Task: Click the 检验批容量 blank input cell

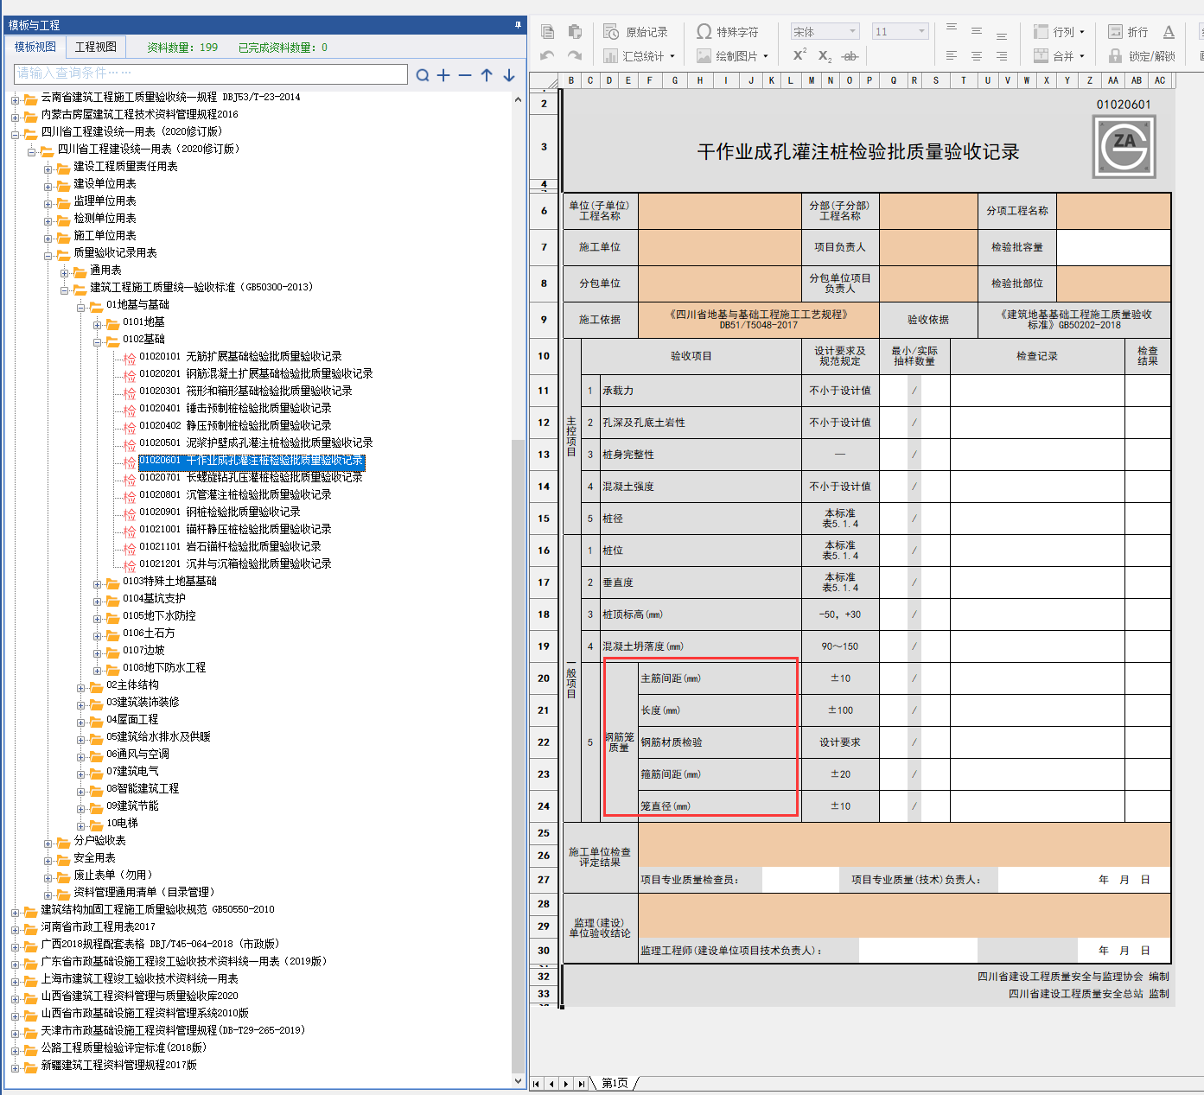Action: coord(1113,247)
